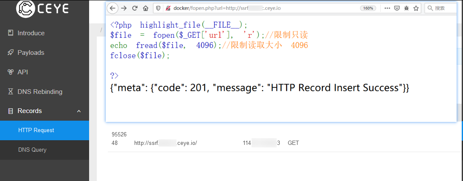The width and height of the screenshot is (463, 181).
Task: Click the CEYE logo
Action: coord(43,8)
